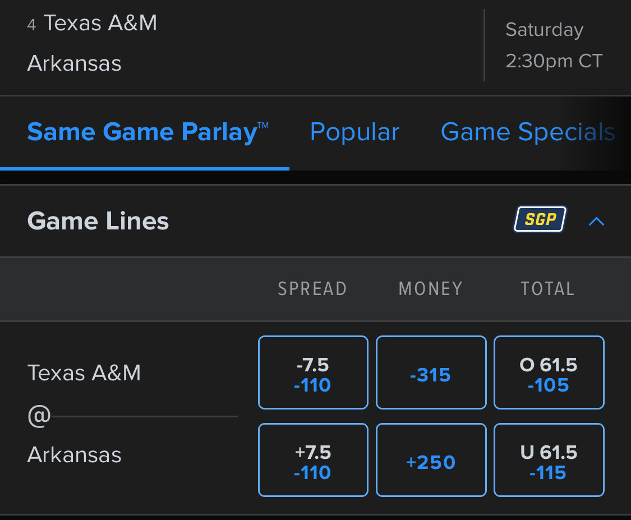The width and height of the screenshot is (631, 520).
Task: Select Arkansas +7.5 spread bet
Action: (313, 461)
